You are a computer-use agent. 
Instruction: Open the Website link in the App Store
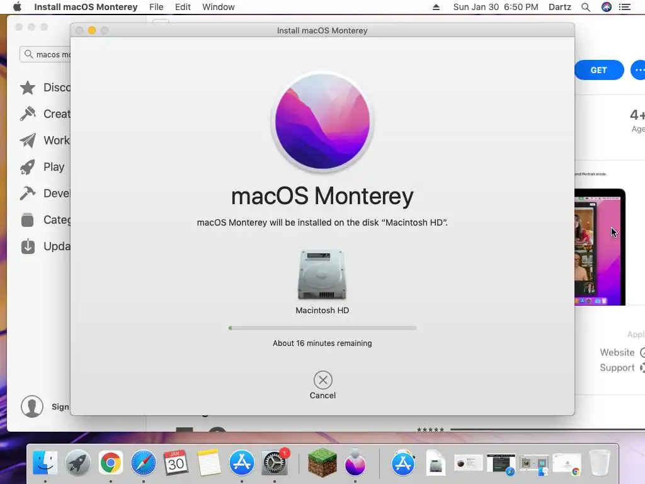click(x=622, y=352)
